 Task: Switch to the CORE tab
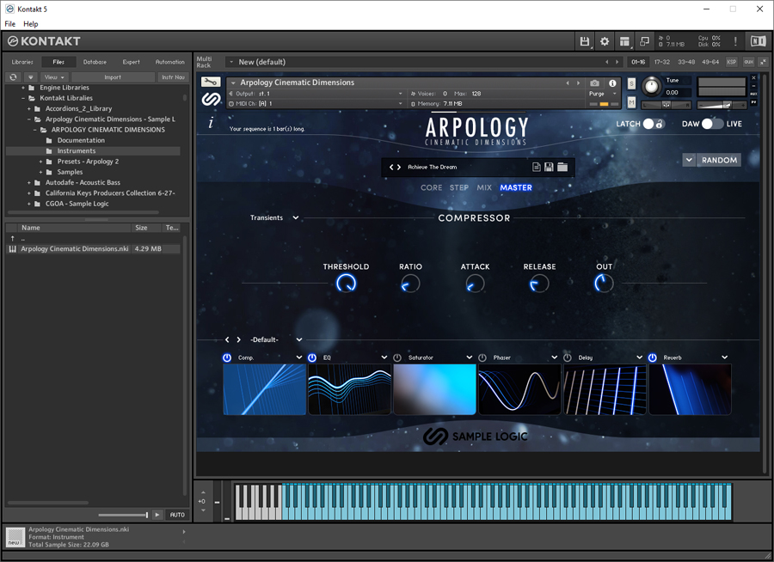tap(432, 188)
